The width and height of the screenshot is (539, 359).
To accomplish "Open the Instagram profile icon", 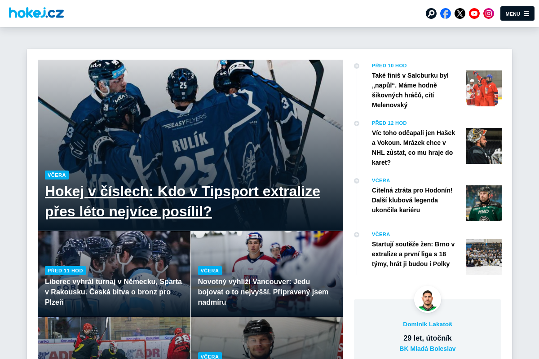I will click(x=489, y=13).
